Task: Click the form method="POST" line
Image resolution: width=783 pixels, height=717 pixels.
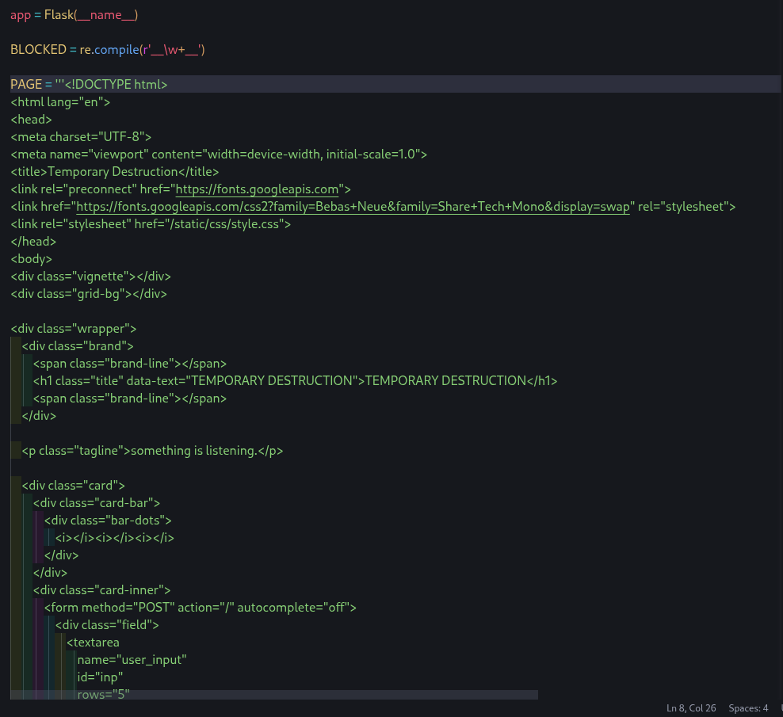Action: [200, 608]
